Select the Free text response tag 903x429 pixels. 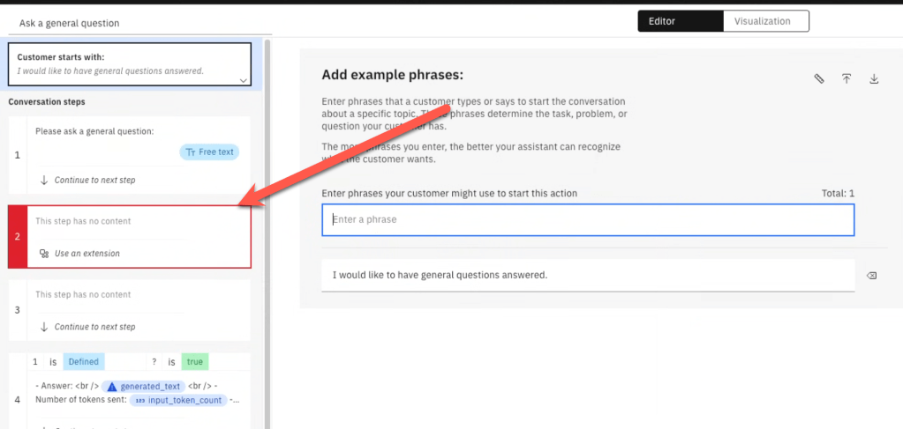point(209,152)
